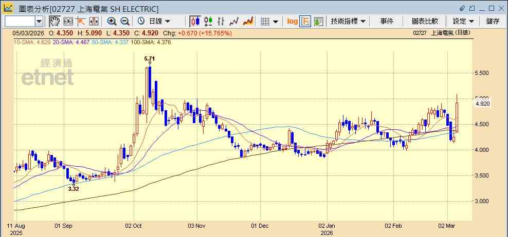Toggle the log scale button
Image resolution: width=508 pixels, height=237 pixels.
[292, 22]
